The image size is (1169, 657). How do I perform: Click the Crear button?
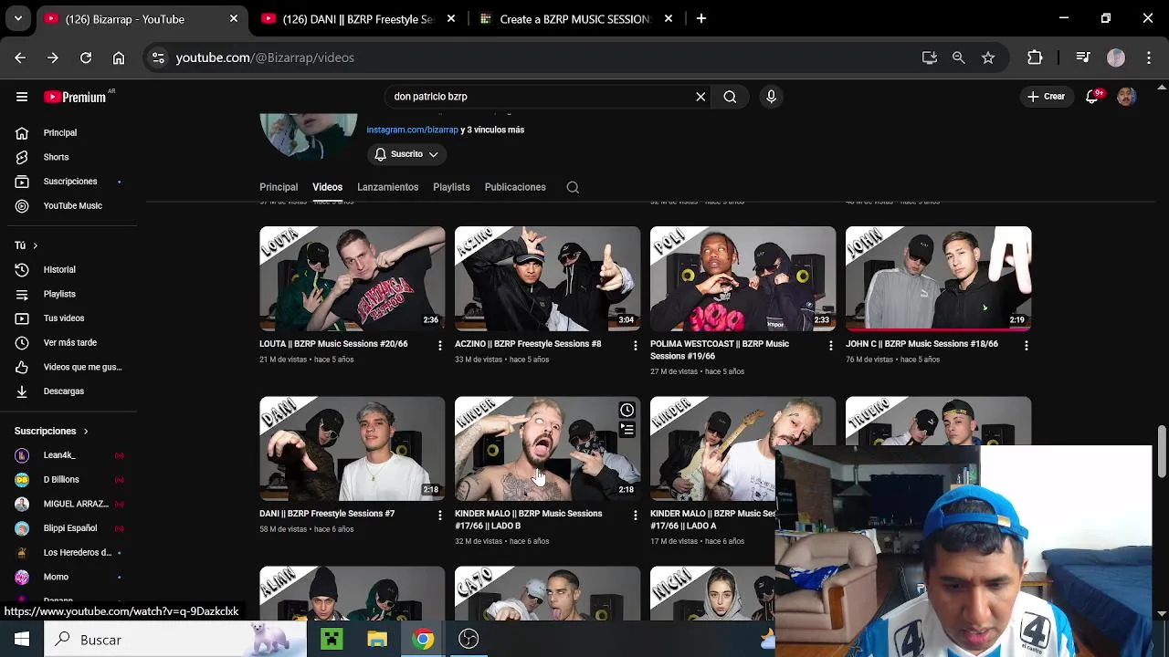(x=1046, y=97)
